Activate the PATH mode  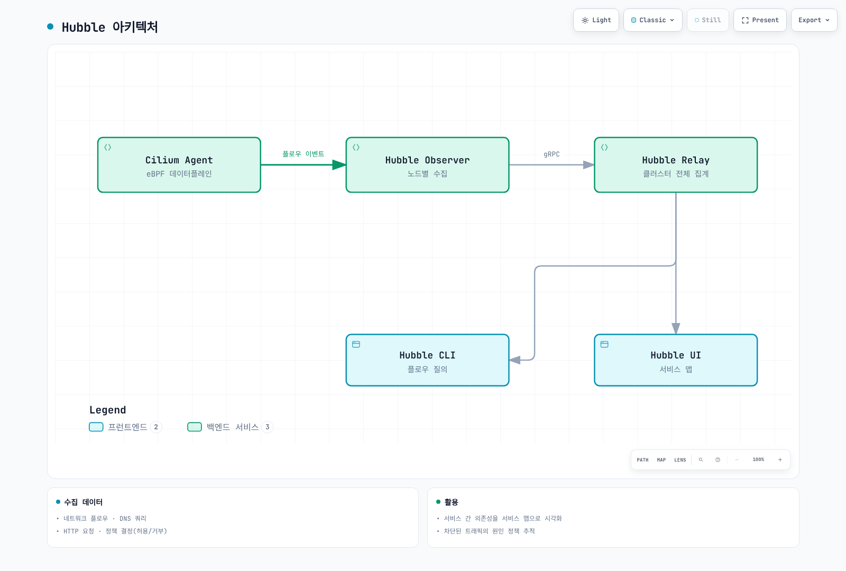coord(642,460)
